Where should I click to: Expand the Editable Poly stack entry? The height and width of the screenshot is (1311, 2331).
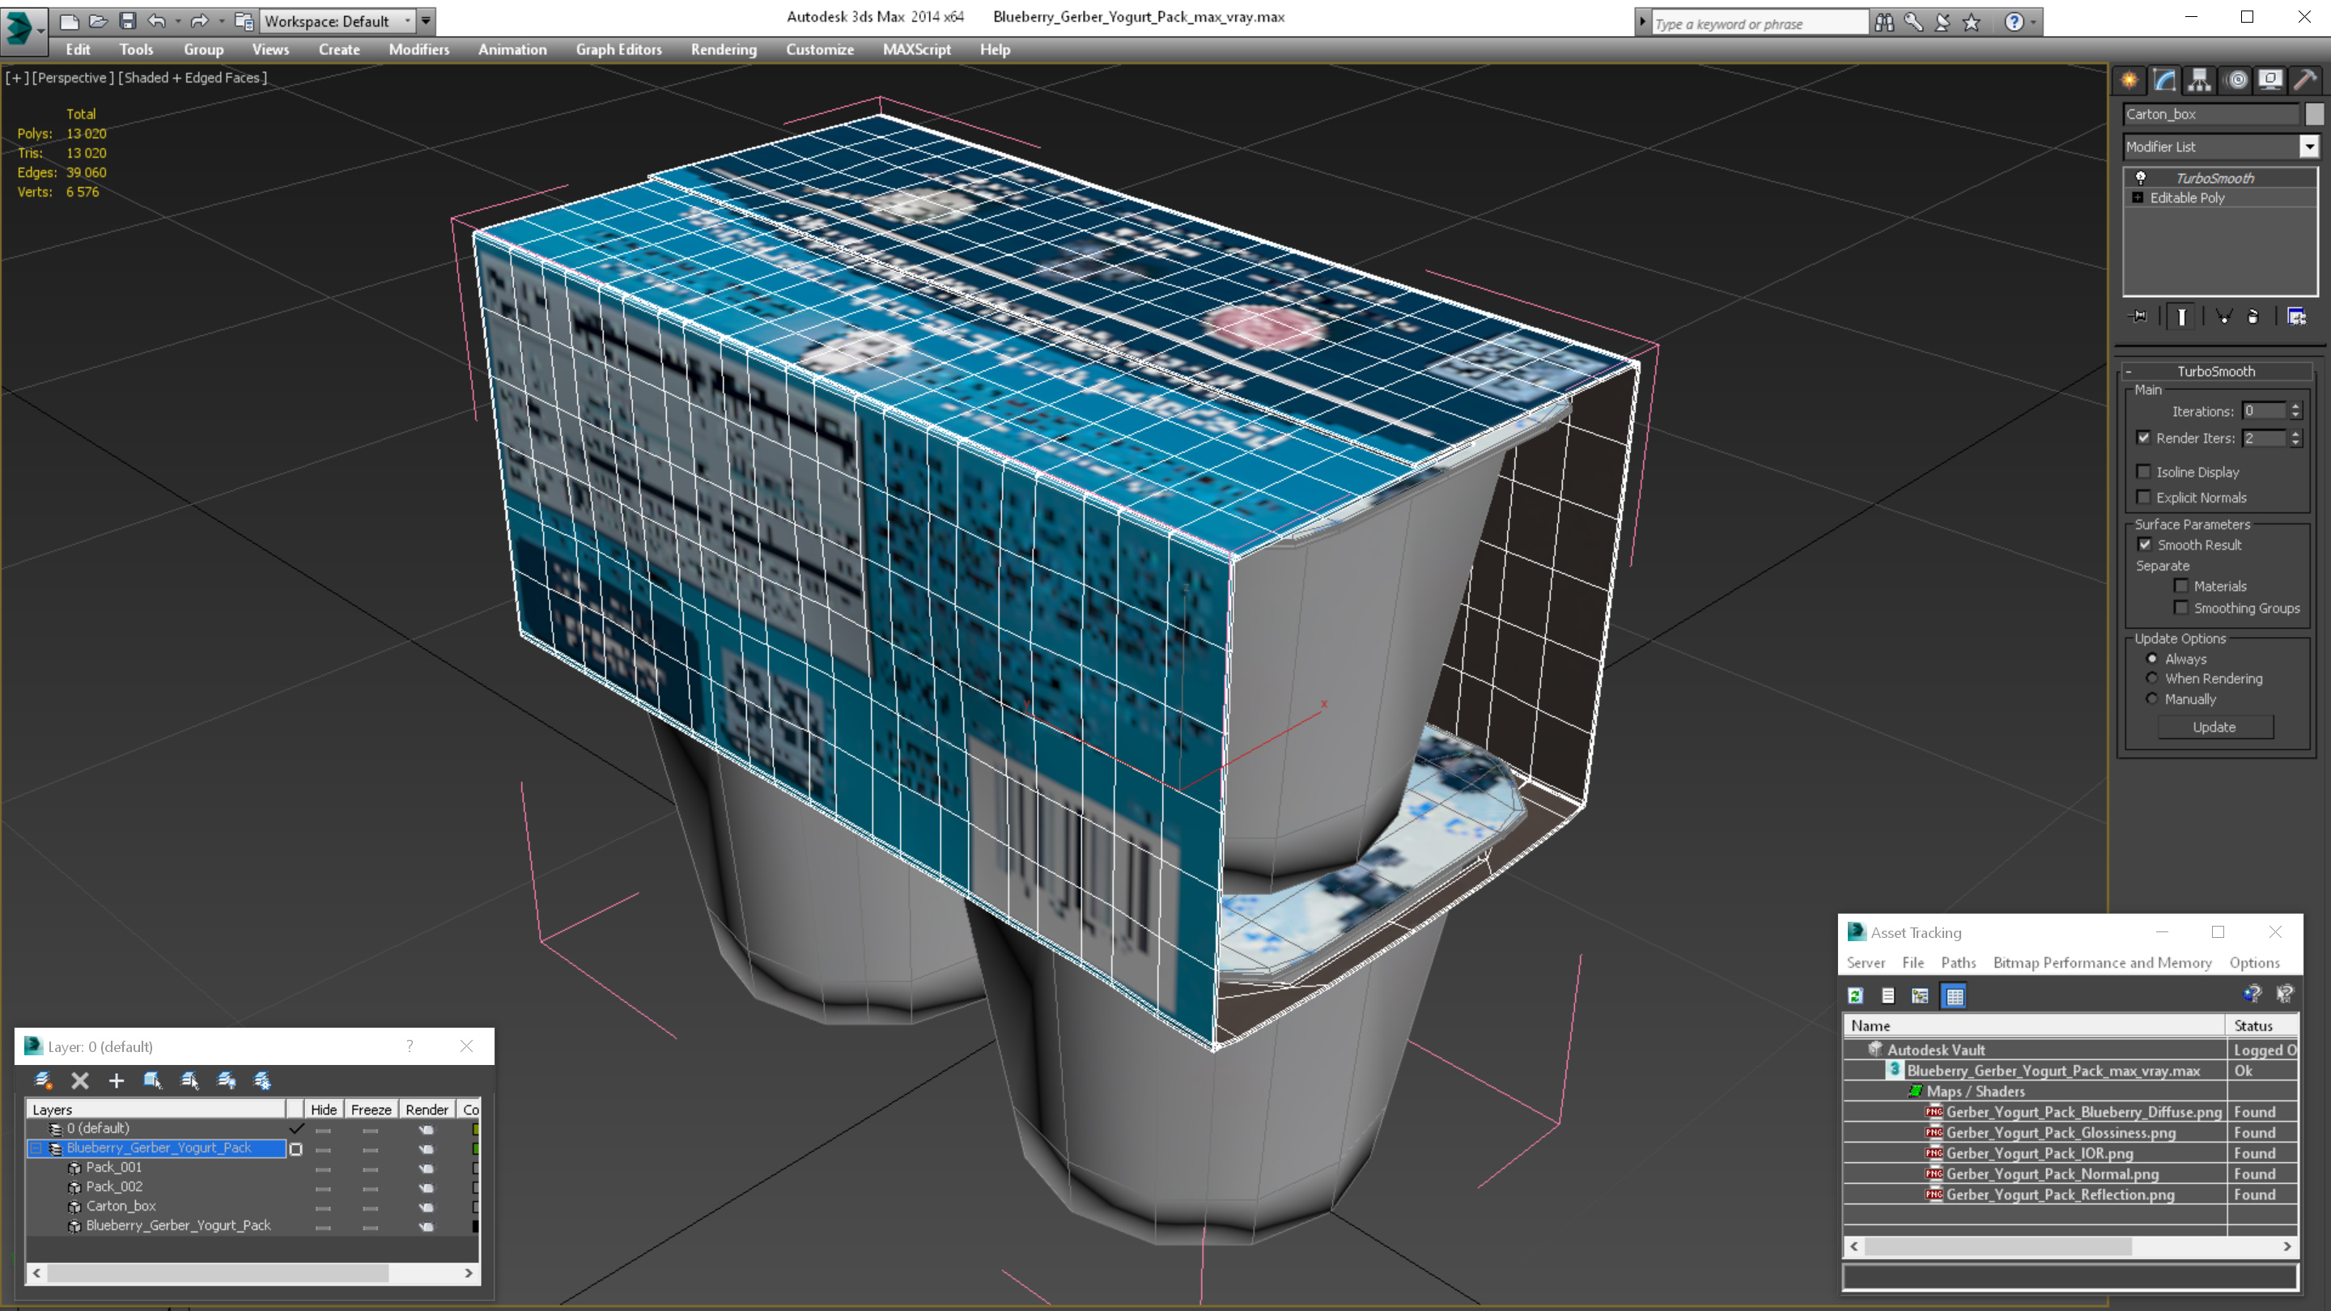point(2138,197)
